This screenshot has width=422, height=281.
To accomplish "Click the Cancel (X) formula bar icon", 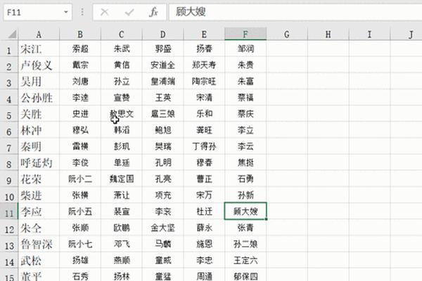I will click(x=104, y=12).
